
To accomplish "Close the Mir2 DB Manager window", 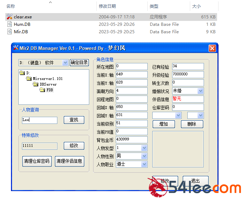I will click(212, 48).
